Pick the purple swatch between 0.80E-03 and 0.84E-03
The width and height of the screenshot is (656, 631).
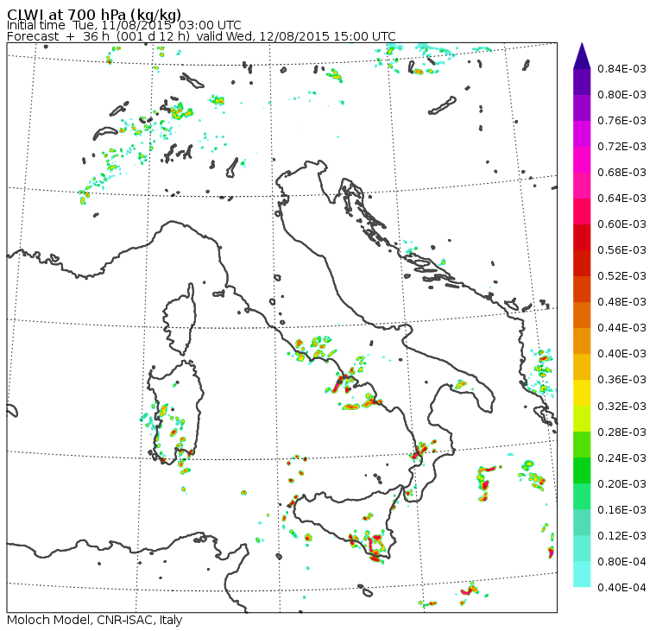[582, 82]
